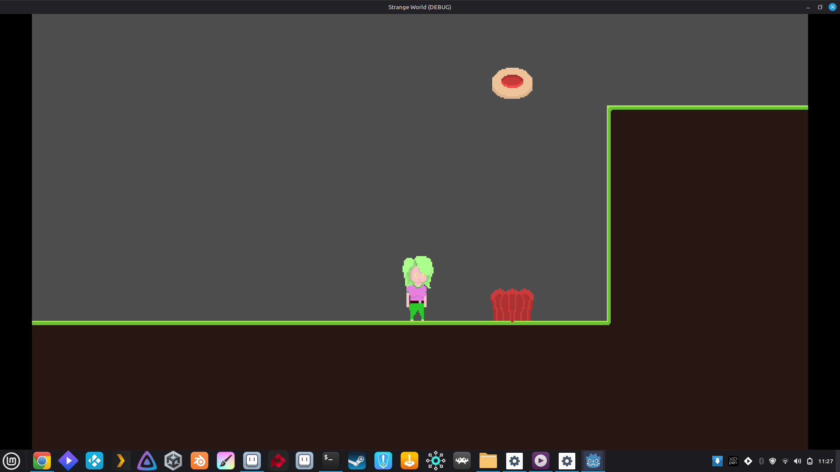This screenshot has height=472, width=840.
Task: Open the Linux Mint start menu
Action: (11, 461)
